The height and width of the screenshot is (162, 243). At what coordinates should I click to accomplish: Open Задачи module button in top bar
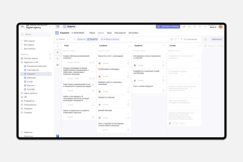69,27
